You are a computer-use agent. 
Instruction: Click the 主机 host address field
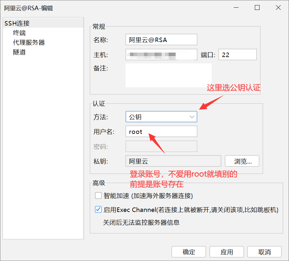tap(161, 54)
